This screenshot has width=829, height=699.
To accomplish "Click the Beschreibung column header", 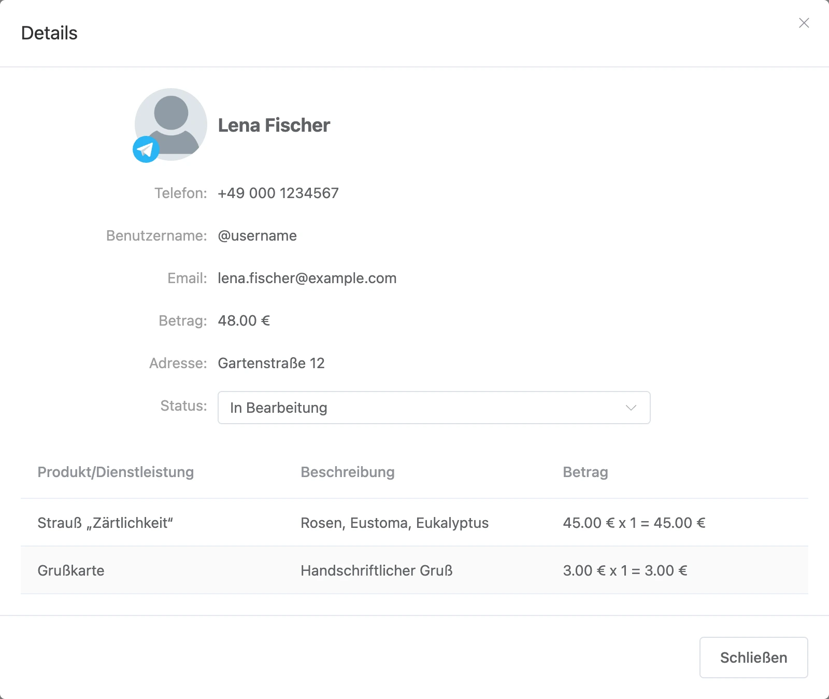I will point(348,472).
